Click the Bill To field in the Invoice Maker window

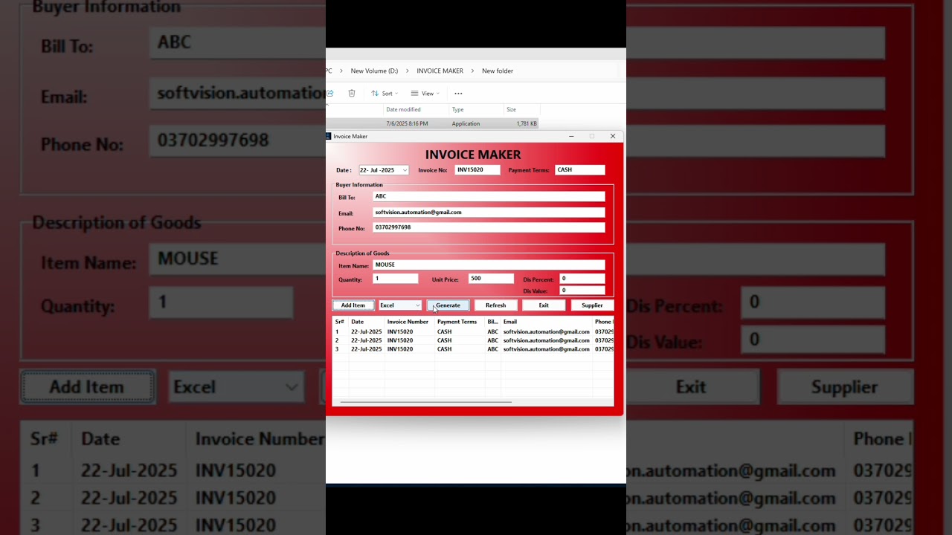[x=489, y=196]
